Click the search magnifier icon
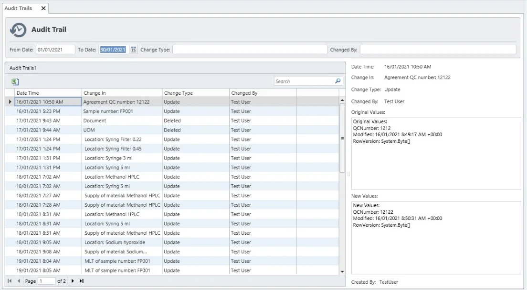527x290 pixels. click(x=338, y=81)
